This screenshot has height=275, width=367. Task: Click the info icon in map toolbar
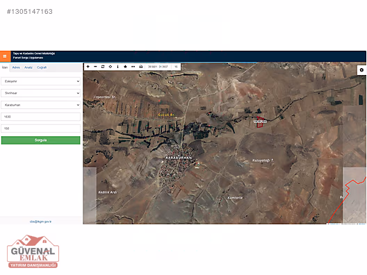click(117, 67)
